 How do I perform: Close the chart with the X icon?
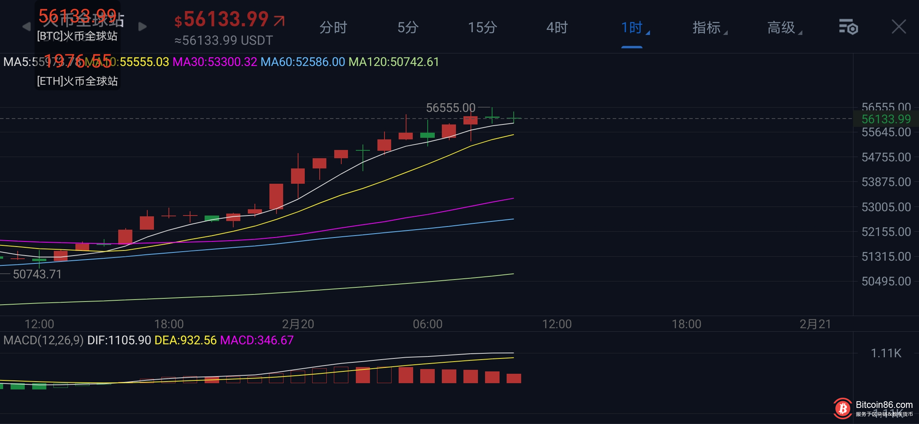coord(899,27)
